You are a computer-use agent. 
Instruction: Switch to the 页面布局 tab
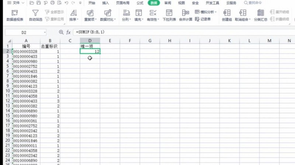(x=123, y=3)
